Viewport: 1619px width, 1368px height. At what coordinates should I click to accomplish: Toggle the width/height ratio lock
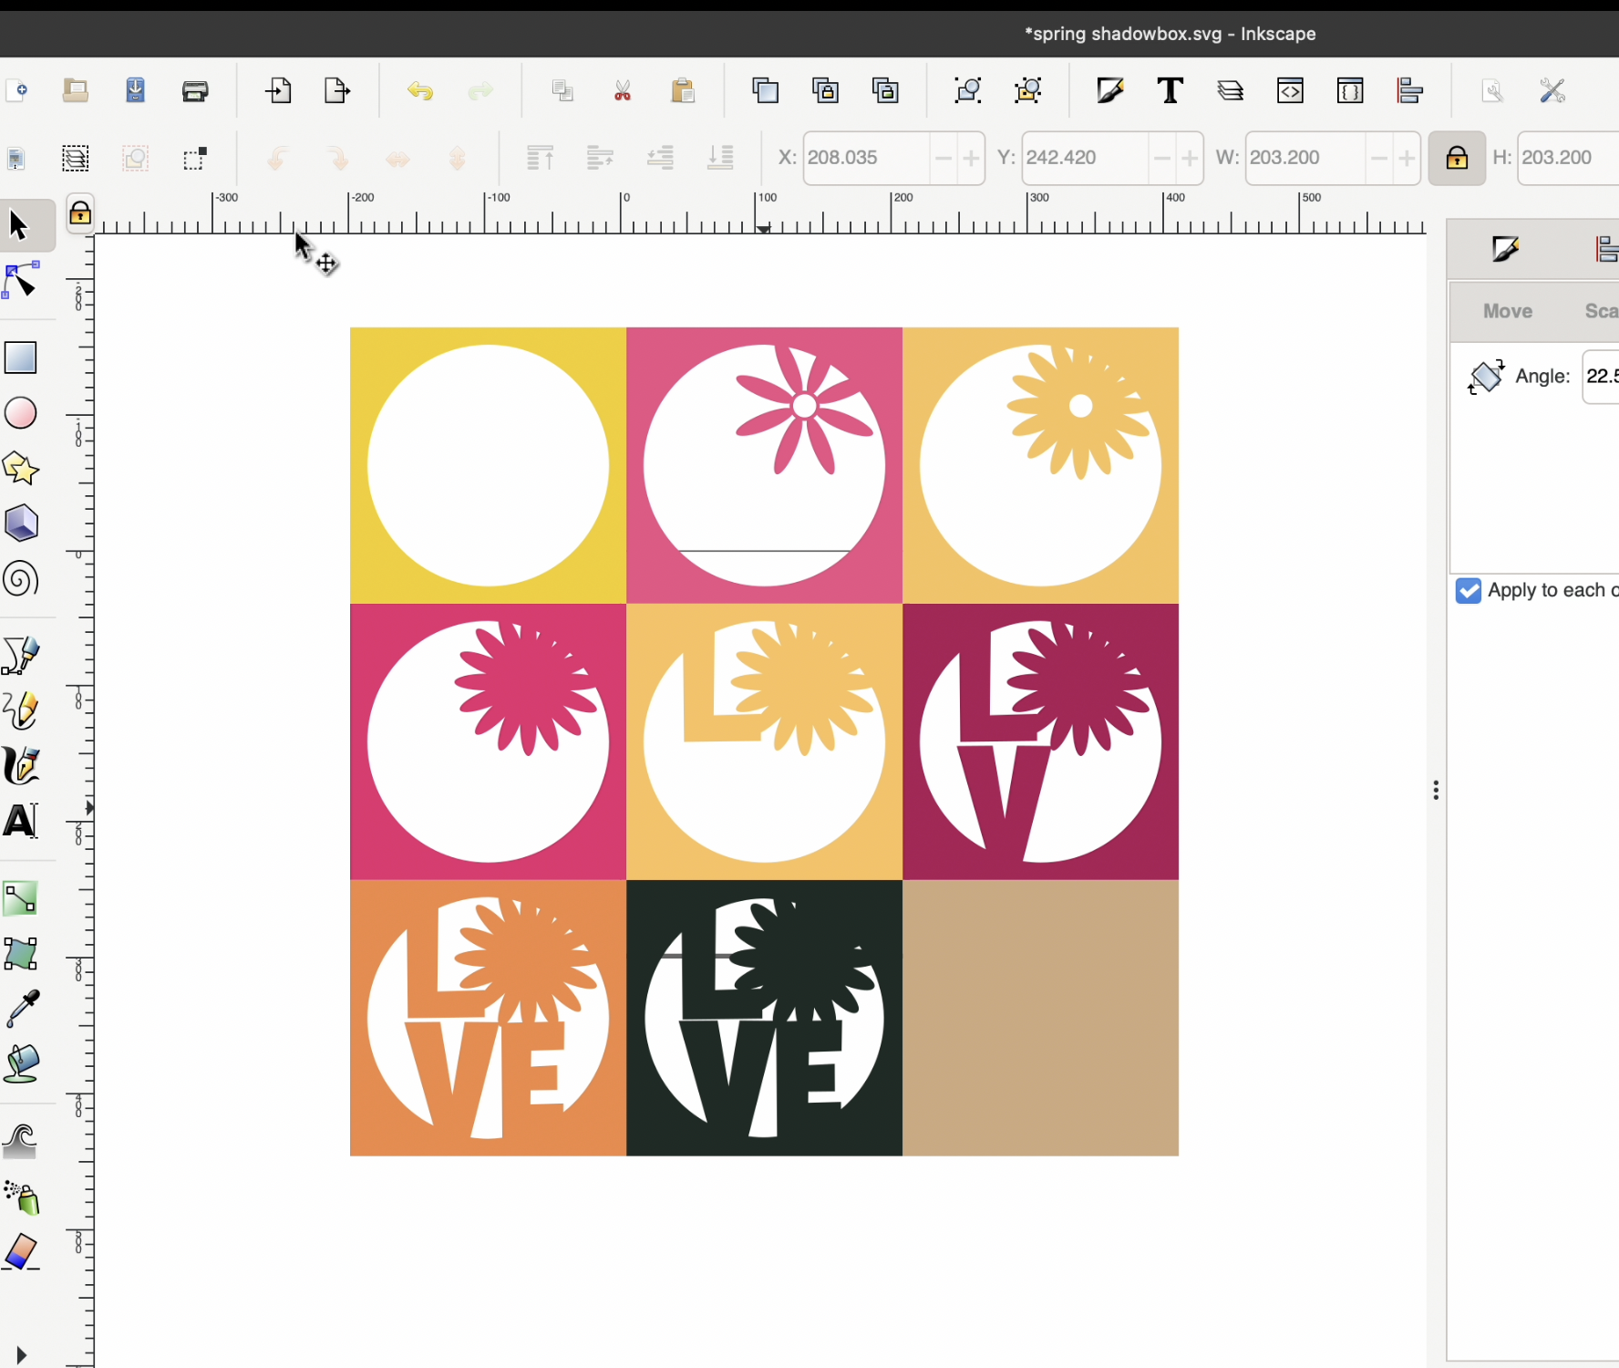[x=1457, y=158]
